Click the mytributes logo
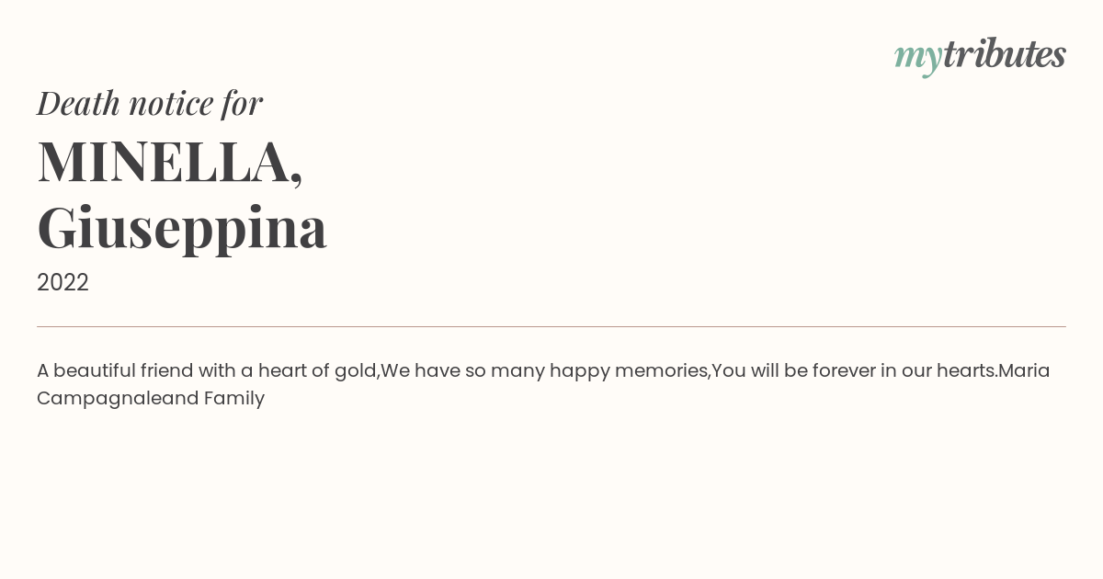 pos(980,56)
